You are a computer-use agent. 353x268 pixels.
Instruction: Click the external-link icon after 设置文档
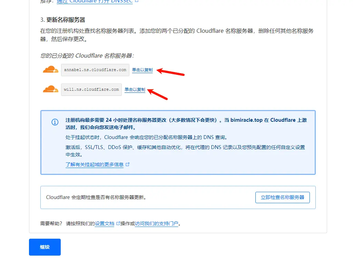point(118,224)
